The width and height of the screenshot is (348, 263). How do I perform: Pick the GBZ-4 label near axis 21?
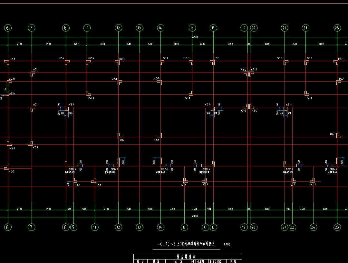coord(289,169)
